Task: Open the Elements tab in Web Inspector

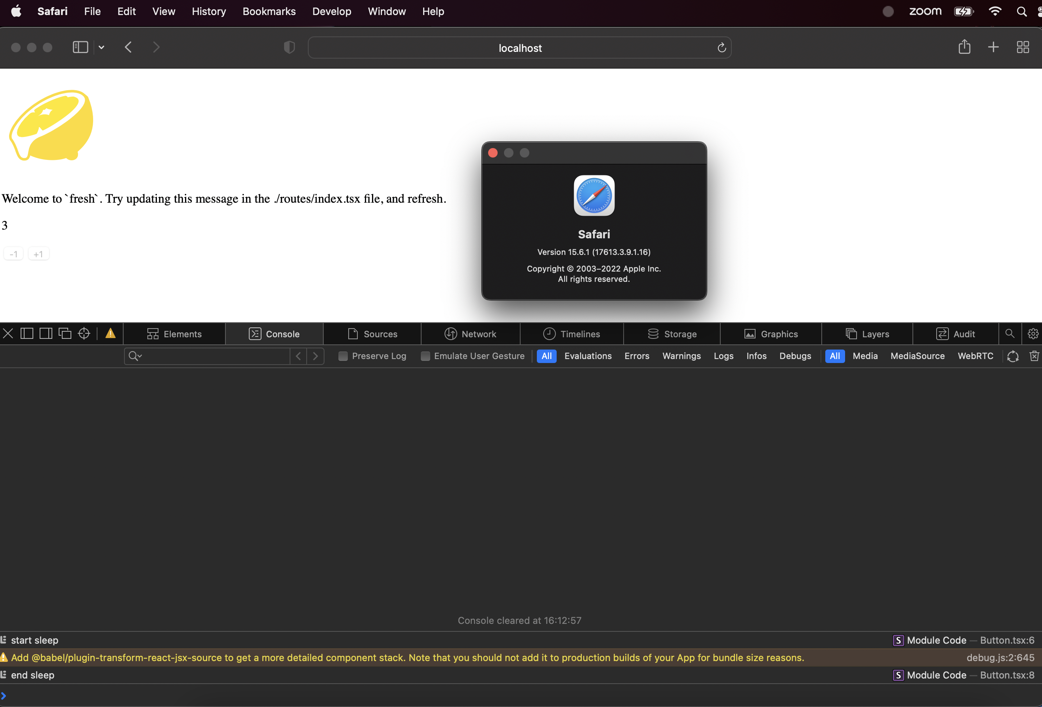Action: 174,333
